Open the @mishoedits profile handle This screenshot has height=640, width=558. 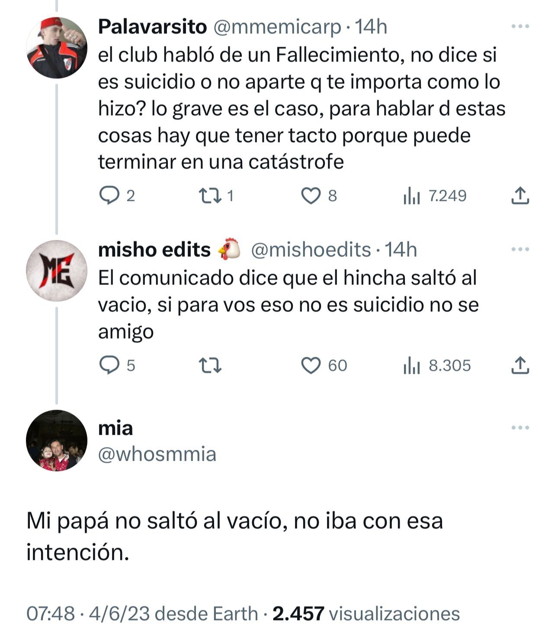tap(311, 250)
